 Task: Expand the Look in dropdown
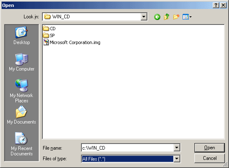(x=144, y=17)
